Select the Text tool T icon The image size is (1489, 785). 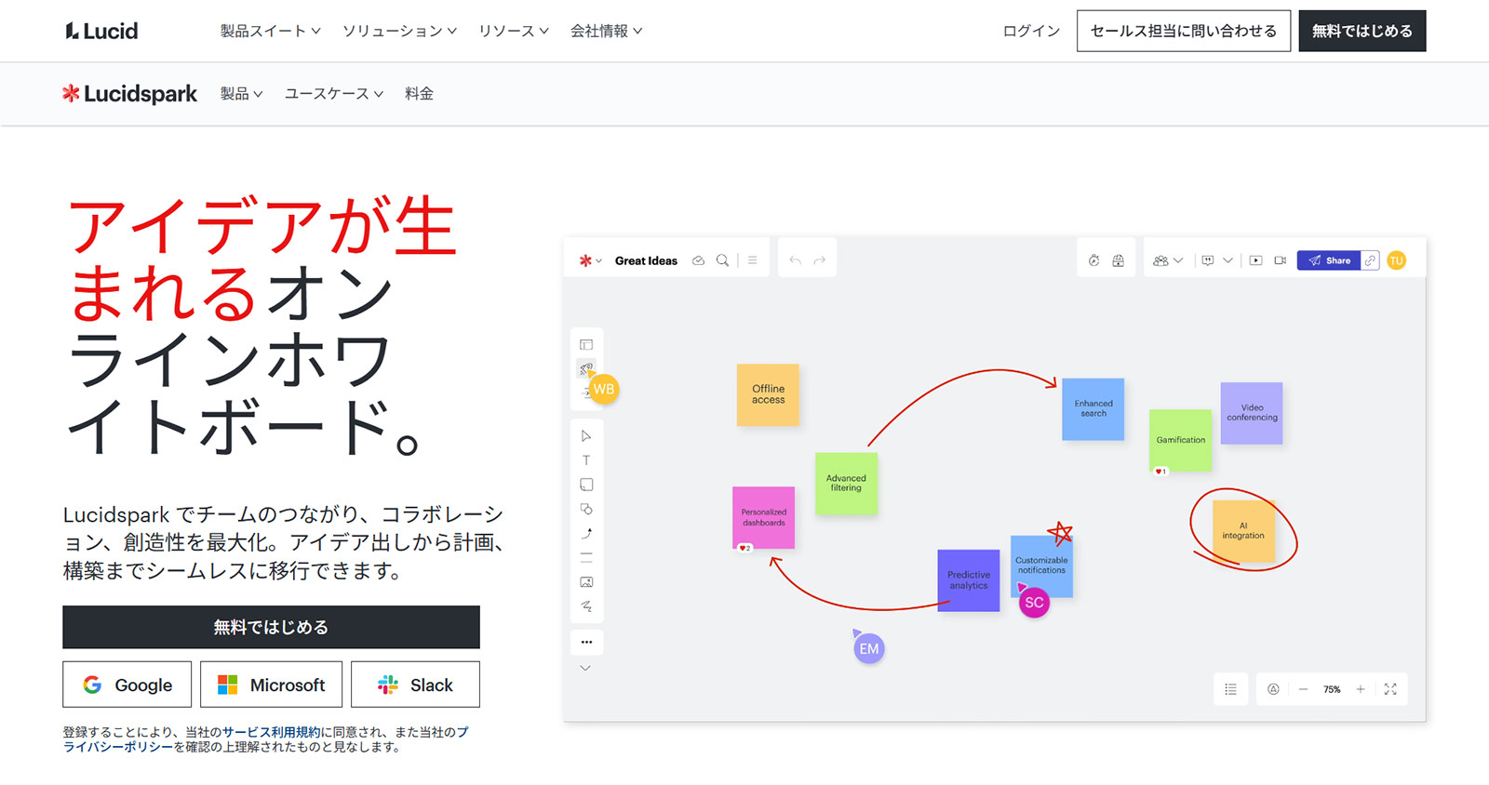coord(586,459)
